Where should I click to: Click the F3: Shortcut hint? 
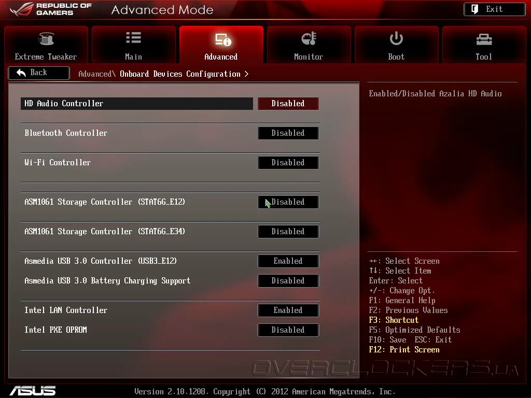[394, 320]
